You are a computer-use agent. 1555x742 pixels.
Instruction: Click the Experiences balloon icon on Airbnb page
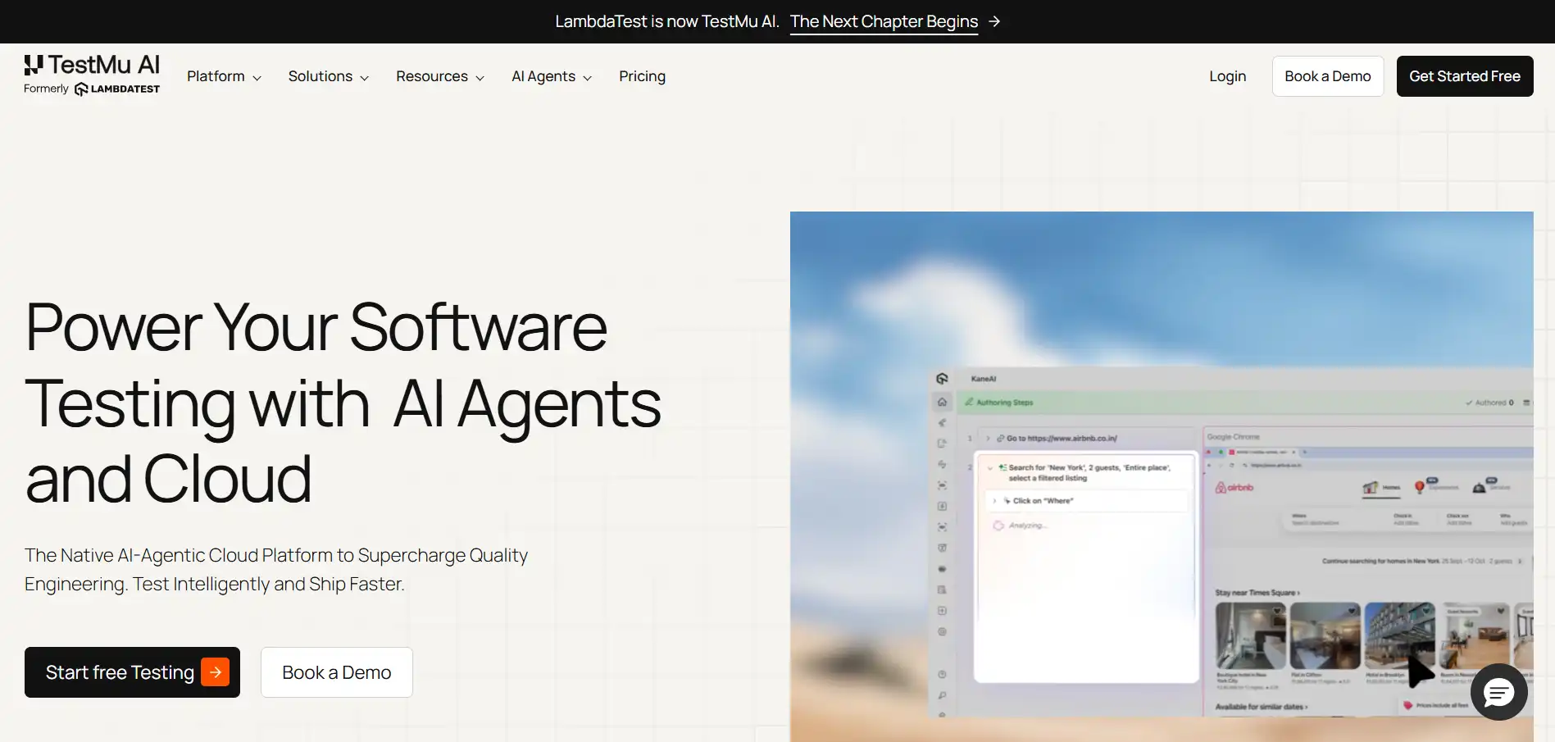tap(1420, 487)
